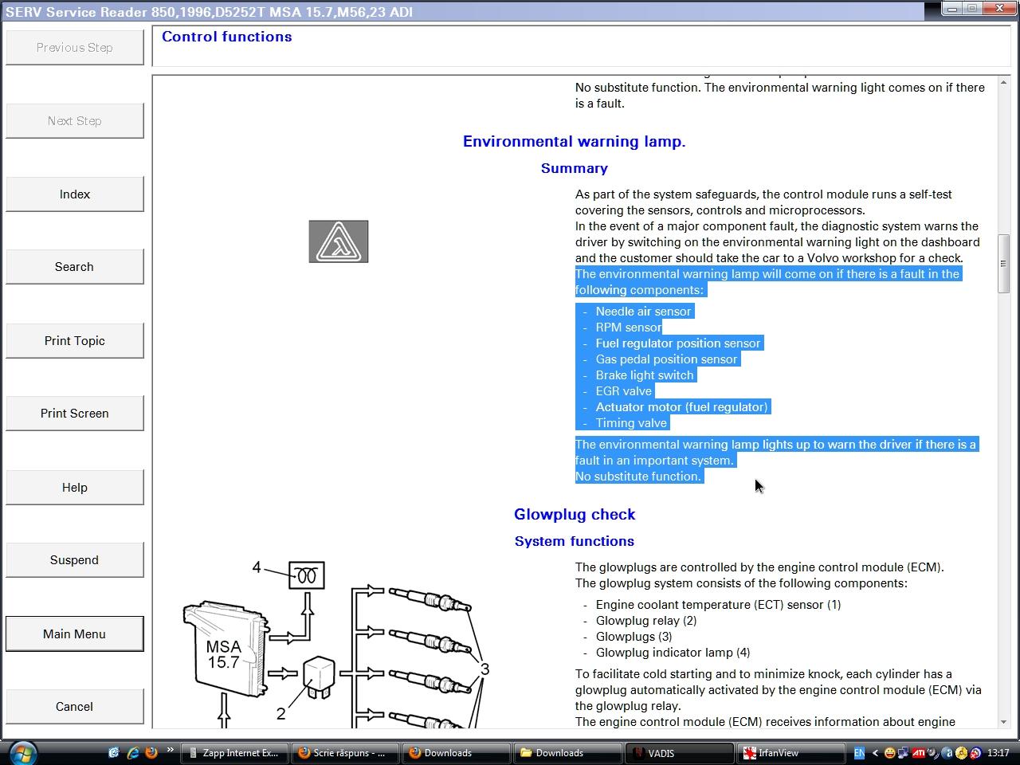Click 'Actuator motor (fuel regulator)' list item
The image size is (1020, 765).
(681, 407)
